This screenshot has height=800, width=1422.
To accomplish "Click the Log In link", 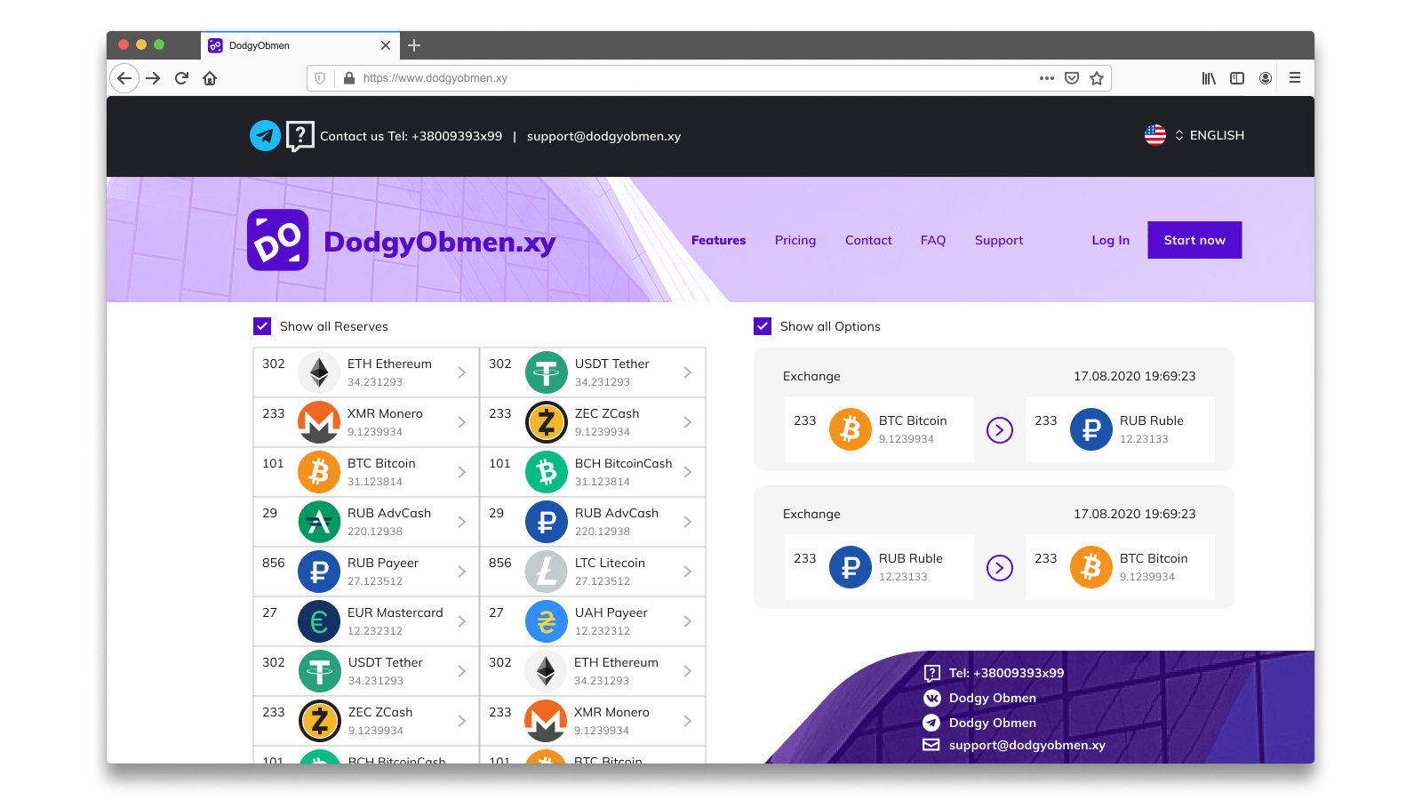I will [1111, 240].
